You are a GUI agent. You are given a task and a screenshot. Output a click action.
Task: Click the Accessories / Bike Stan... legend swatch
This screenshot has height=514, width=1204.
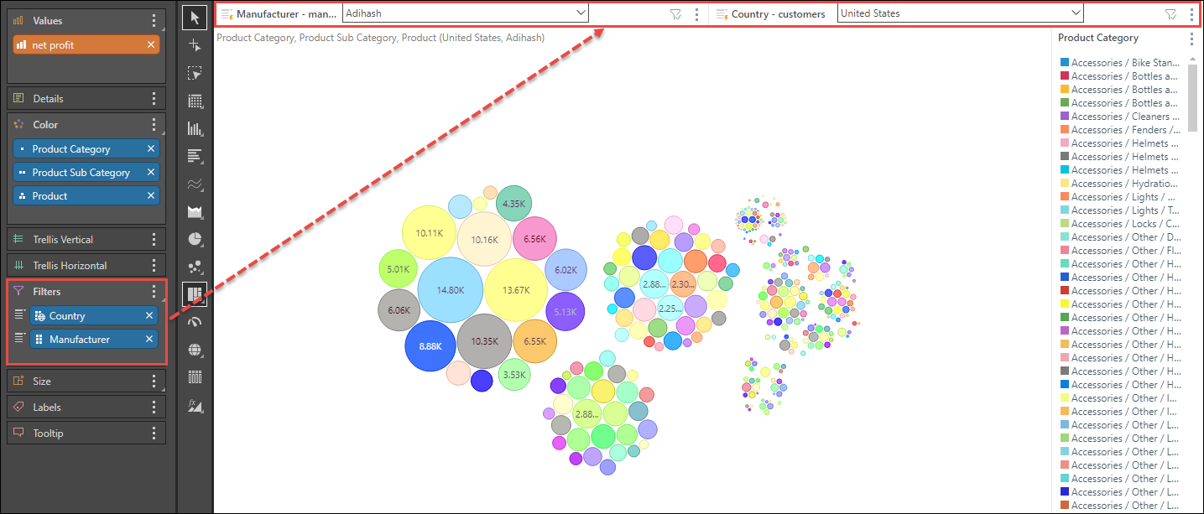1065,63
